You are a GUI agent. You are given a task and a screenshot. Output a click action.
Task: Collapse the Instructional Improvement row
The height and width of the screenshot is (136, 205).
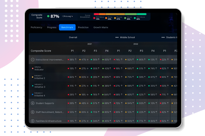(33, 60)
